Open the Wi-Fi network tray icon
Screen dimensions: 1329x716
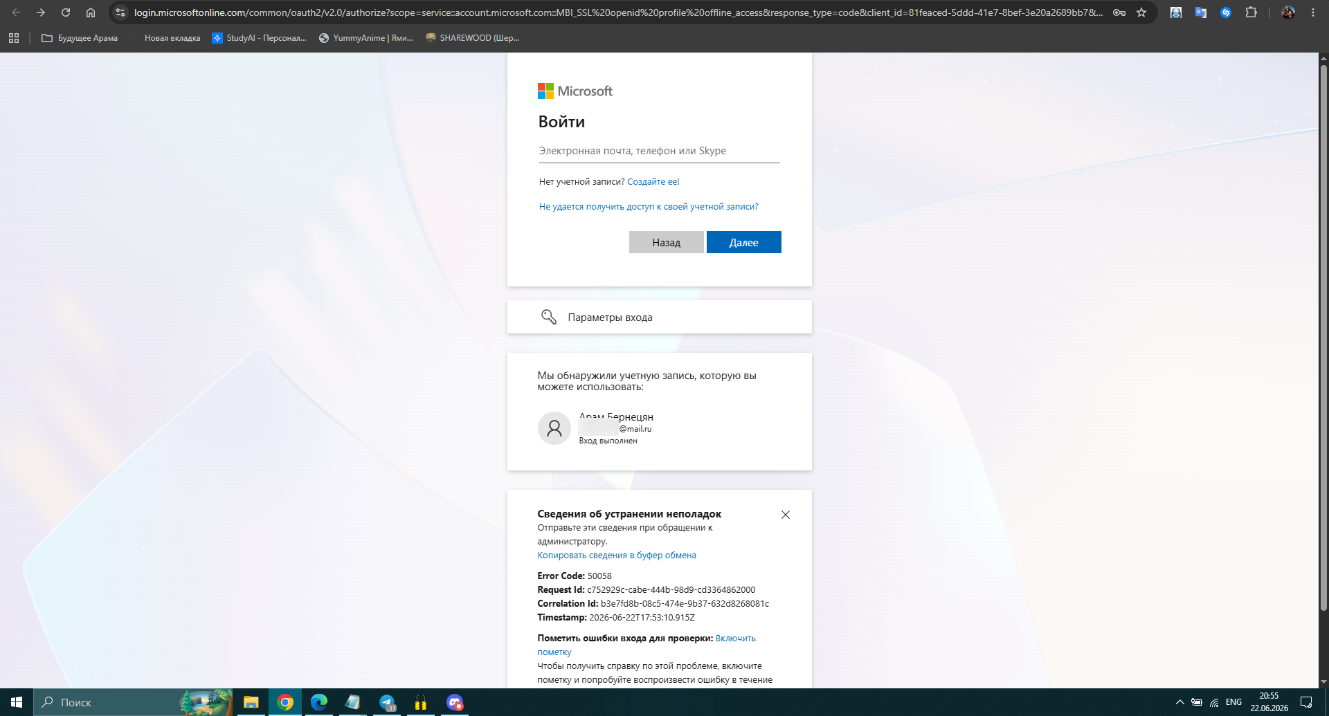tap(1214, 702)
